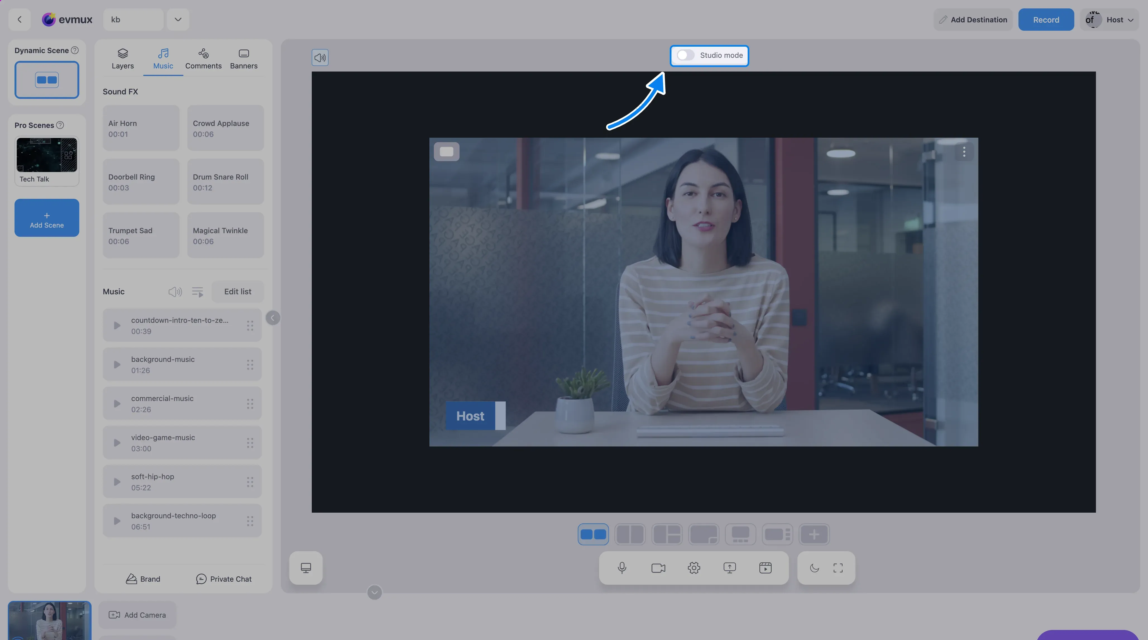Click the monitor display button
The image size is (1148, 640).
coord(306,568)
